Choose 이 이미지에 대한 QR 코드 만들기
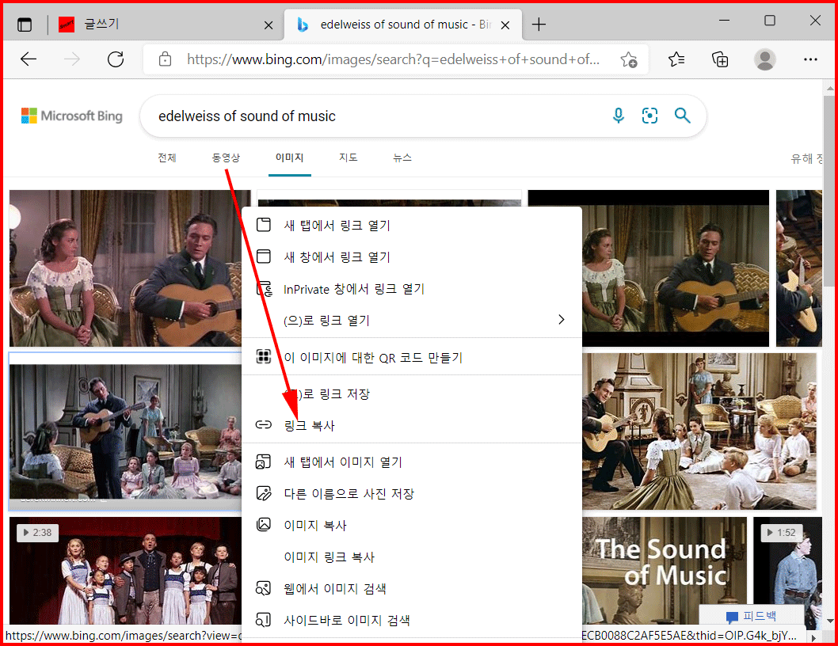The width and height of the screenshot is (838, 646). [x=412, y=357]
